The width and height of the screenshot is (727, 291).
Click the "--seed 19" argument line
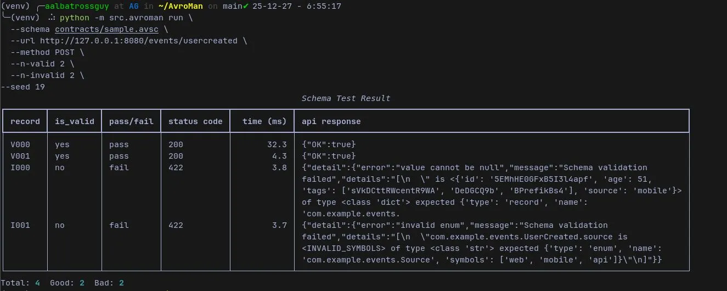(x=23, y=87)
